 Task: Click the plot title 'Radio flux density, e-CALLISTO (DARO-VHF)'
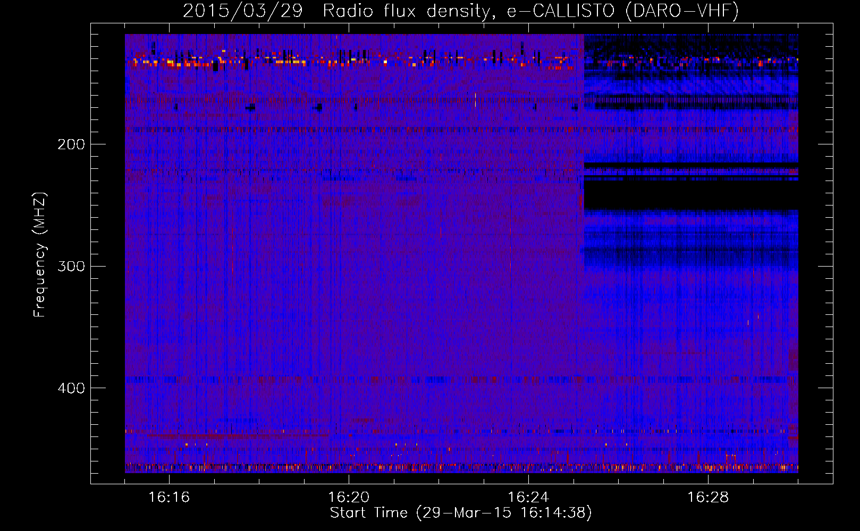point(530,11)
